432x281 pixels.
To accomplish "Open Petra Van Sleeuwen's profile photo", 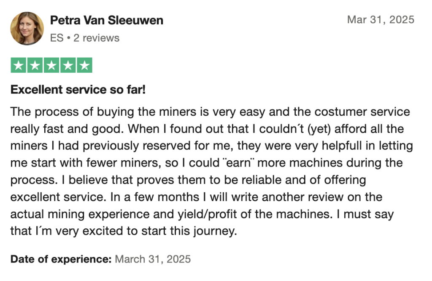I will click(x=27, y=28).
